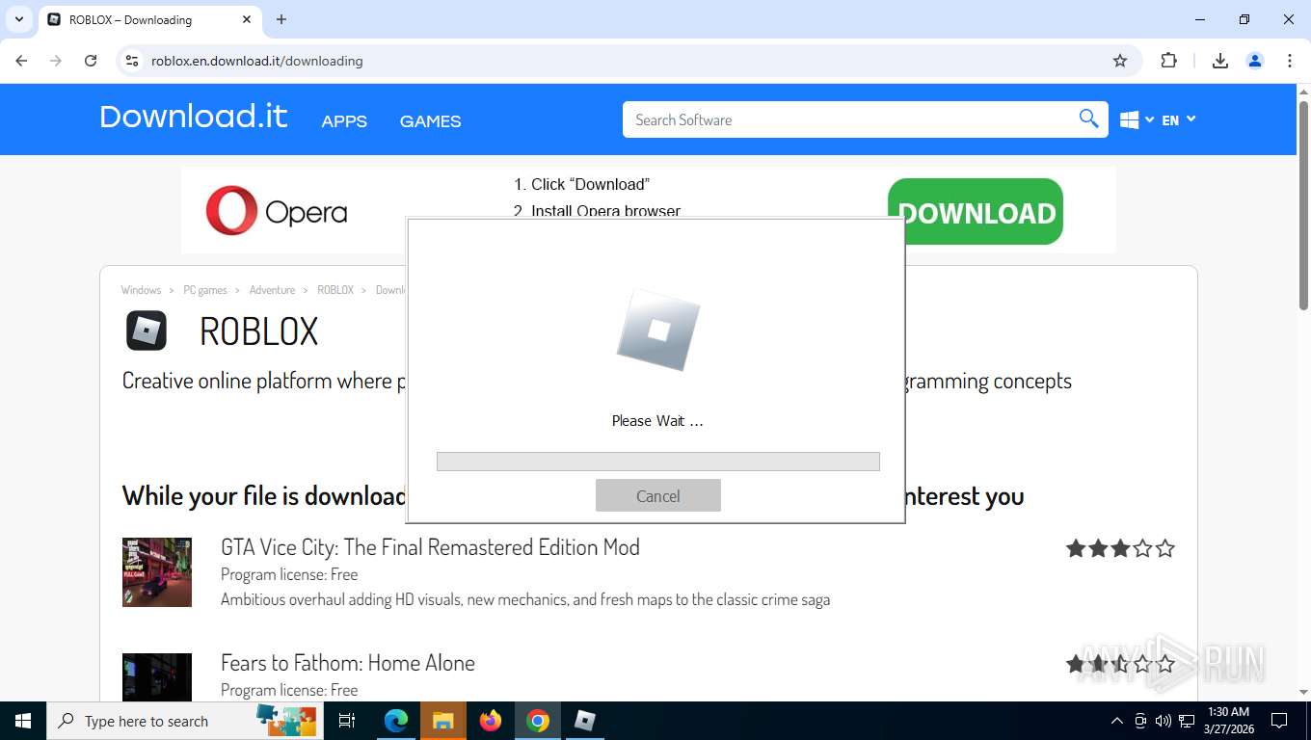
Task: Reload the Roblox download page
Action: tap(91, 61)
